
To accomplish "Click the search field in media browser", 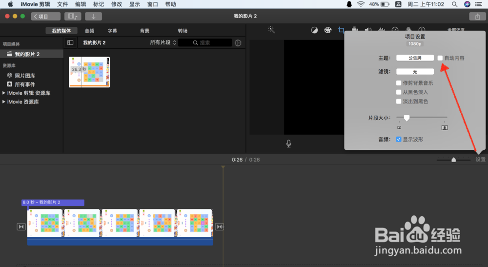I will (x=205, y=42).
